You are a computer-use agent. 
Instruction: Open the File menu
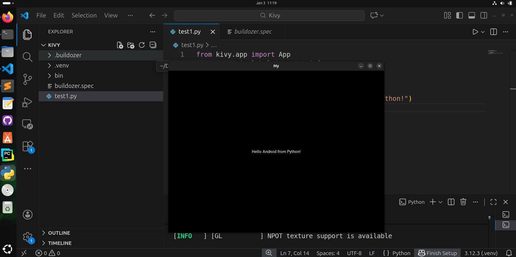coord(41,15)
